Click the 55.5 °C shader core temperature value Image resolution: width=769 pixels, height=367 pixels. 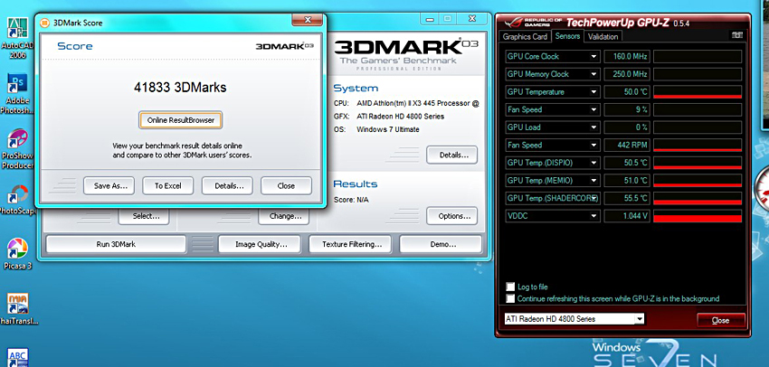(x=627, y=198)
